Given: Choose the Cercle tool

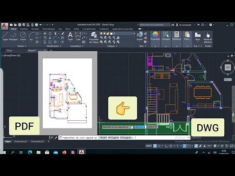Looking at the screenshot, I should (x=23, y=36).
